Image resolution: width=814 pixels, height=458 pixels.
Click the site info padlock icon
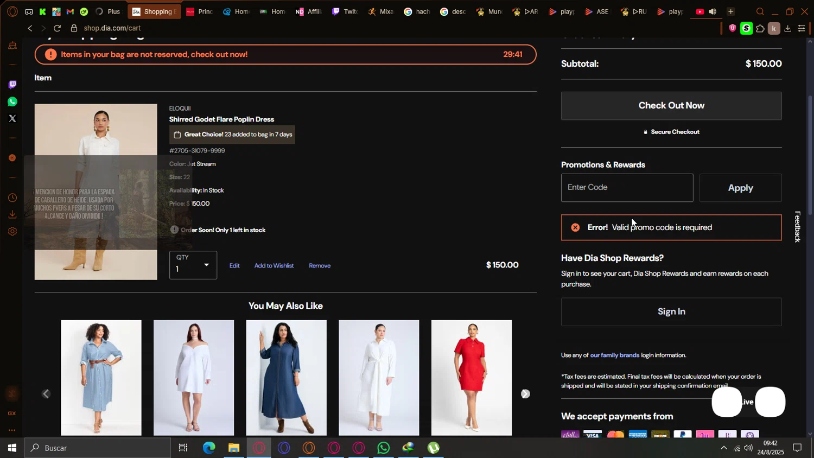(74, 28)
